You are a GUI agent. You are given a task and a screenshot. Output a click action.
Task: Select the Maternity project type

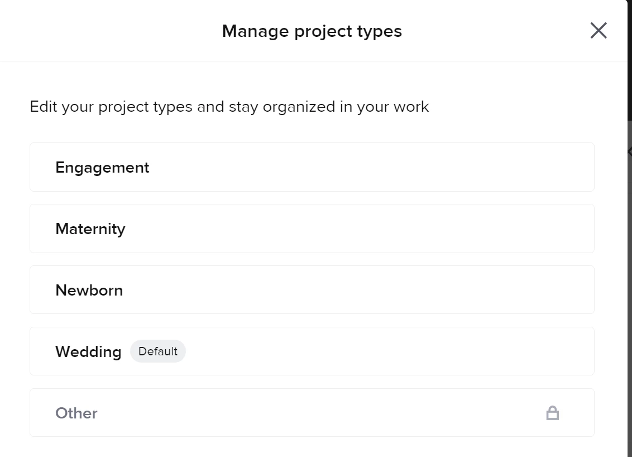point(312,229)
